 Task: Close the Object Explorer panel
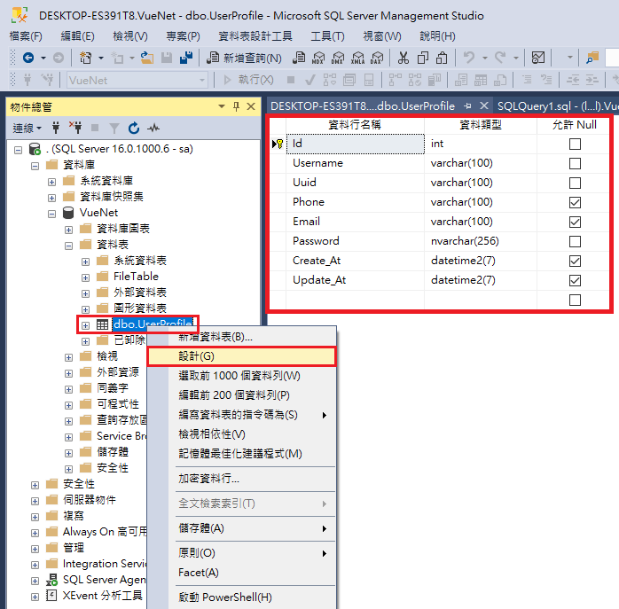[x=251, y=106]
